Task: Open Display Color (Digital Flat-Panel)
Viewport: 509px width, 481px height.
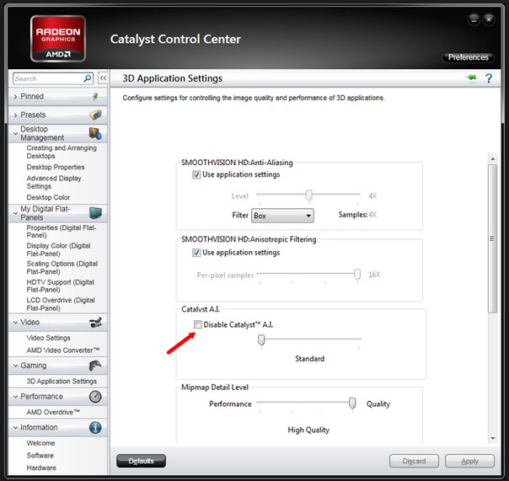Action: coord(58,249)
